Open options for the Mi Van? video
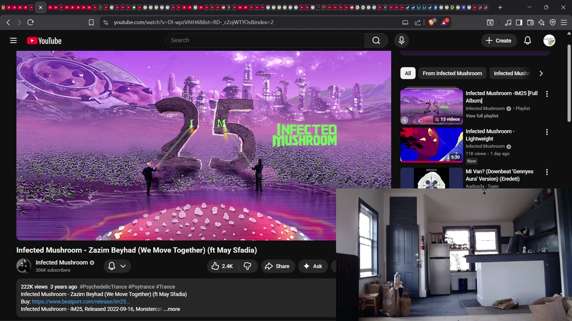Image resolution: width=572 pixels, height=321 pixels. pyautogui.click(x=547, y=172)
